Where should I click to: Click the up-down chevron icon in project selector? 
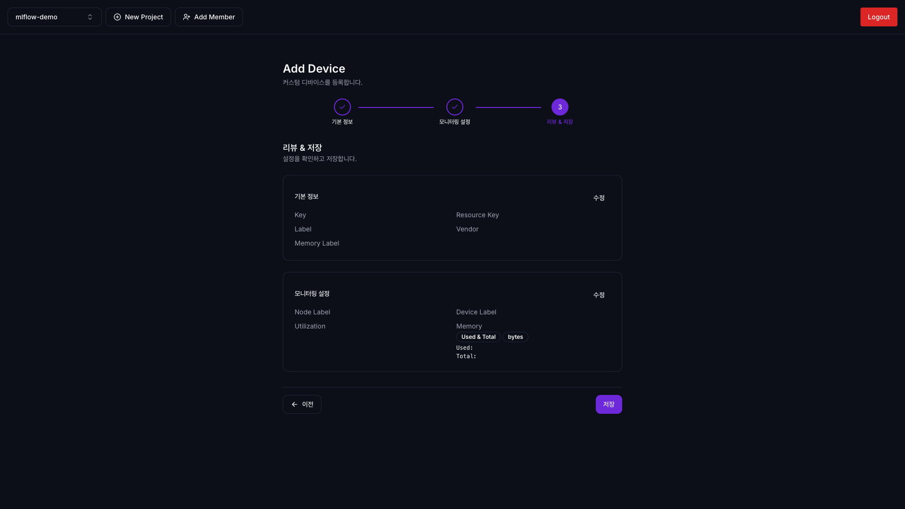click(x=90, y=17)
